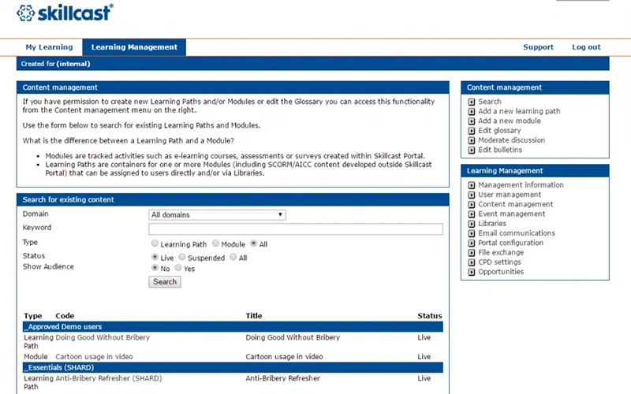
Task: Click the Search button
Action: [165, 282]
